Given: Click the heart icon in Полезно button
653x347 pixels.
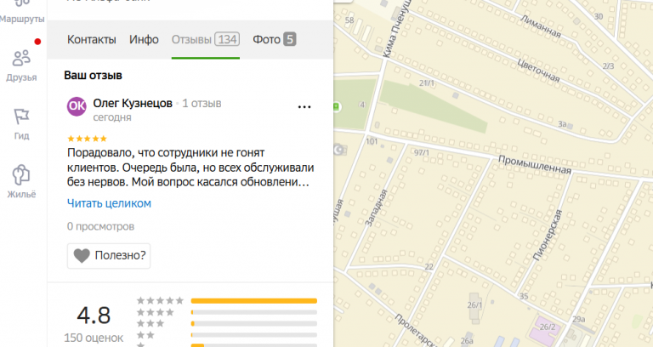Looking at the screenshot, I should [82, 255].
